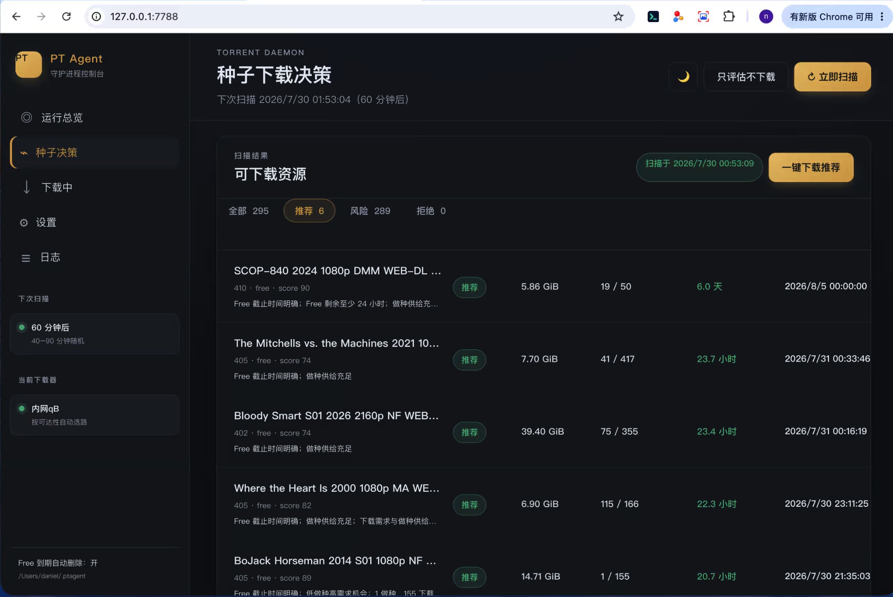Click the PT Agent logo icon
Screen dimensions: 893x597
click(29, 65)
